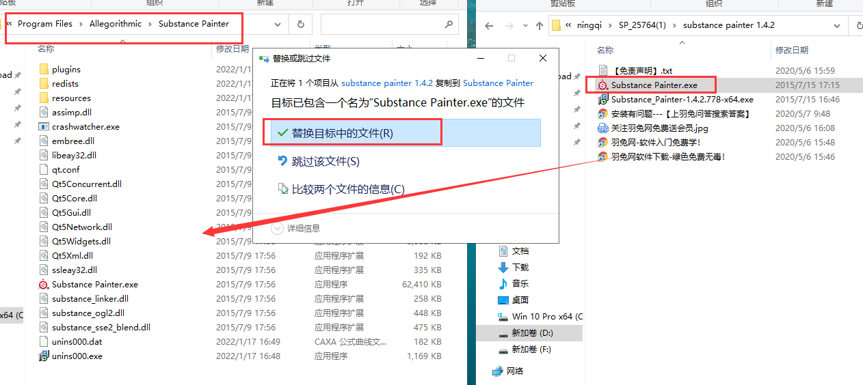Go back in the right Explorer window

click(488, 26)
